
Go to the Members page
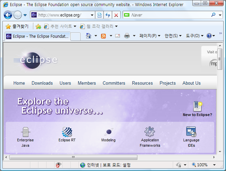pos(87,83)
